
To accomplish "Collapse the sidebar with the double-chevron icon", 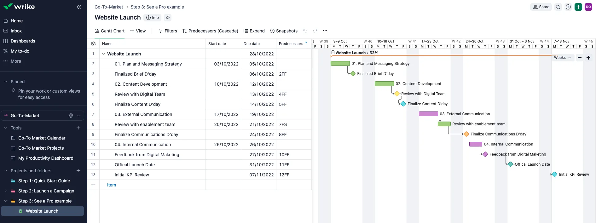I will pyautogui.click(x=79, y=7).
